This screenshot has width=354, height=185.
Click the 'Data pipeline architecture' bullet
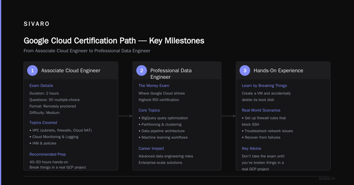click(x=162, y=131)
